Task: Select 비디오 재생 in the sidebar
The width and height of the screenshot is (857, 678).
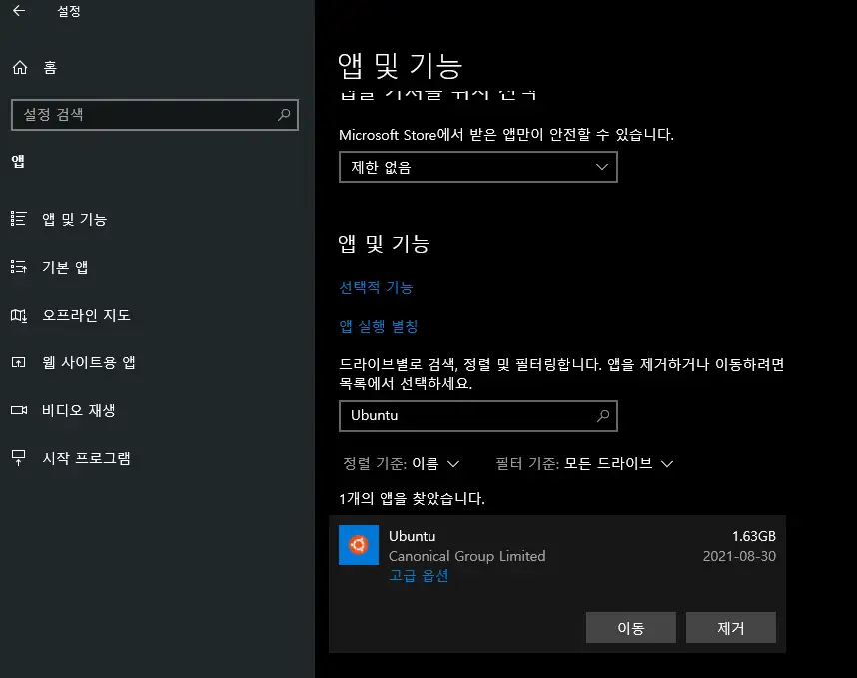Action: [x=79, y=410]
